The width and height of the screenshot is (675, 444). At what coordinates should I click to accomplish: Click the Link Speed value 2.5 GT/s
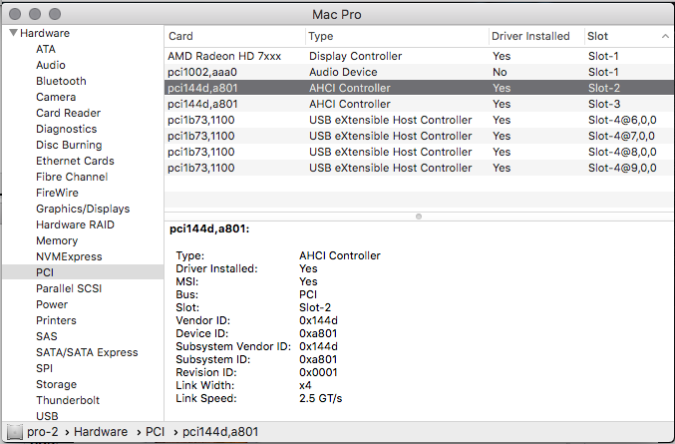[x=321, y=398]
